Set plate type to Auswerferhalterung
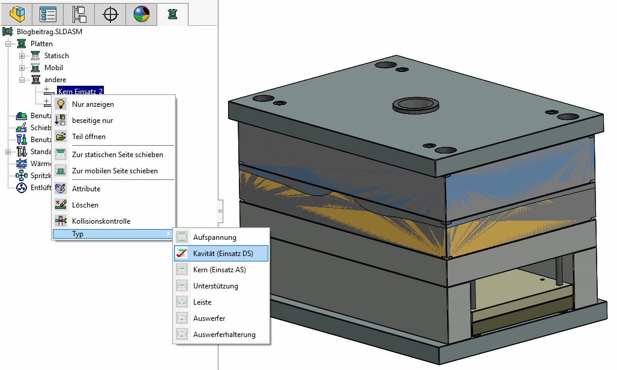 221,334
